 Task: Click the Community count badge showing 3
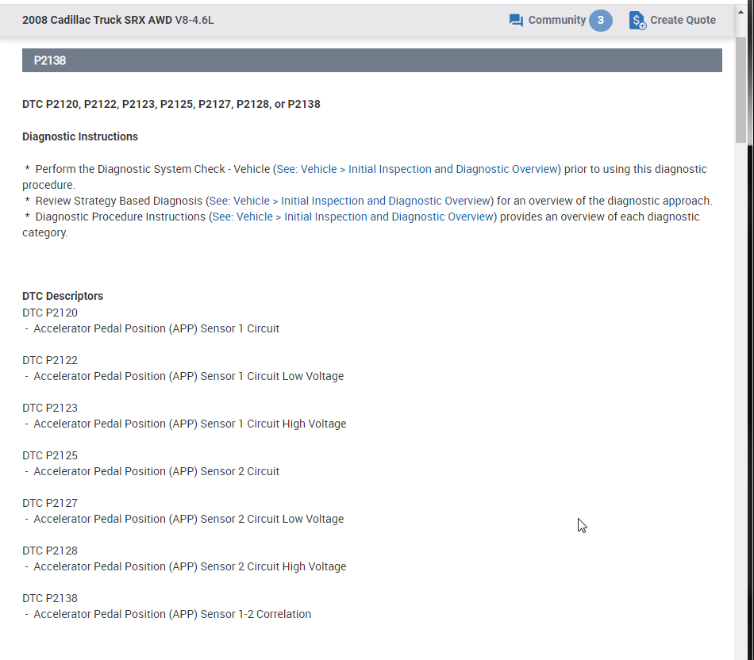tap(600, 20)
